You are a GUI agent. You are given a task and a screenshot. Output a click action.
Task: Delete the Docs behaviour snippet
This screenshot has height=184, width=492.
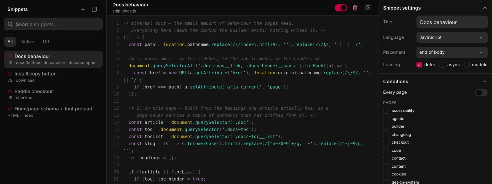tap(355, 8)
